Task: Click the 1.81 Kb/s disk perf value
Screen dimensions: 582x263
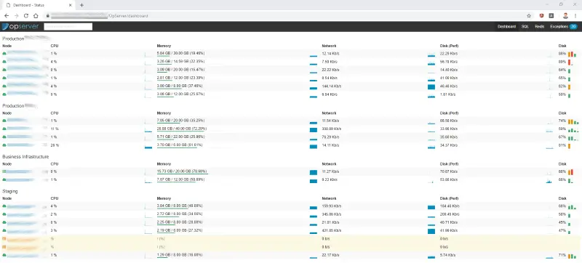Action: click(447, 94)
